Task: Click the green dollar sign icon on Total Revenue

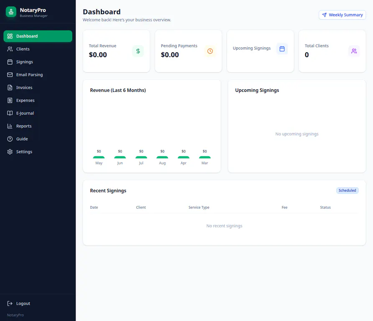Action: click(138, 51)
